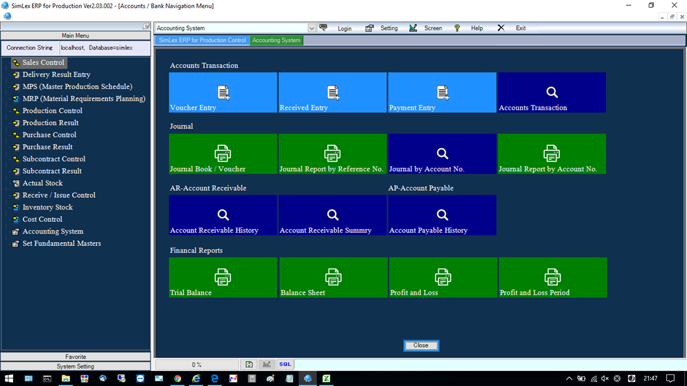This screenshot has height=386, width=687.
Task: Open Journal Report by Reference No. tile
Action: pyautogui.click(x=332, y=154)
